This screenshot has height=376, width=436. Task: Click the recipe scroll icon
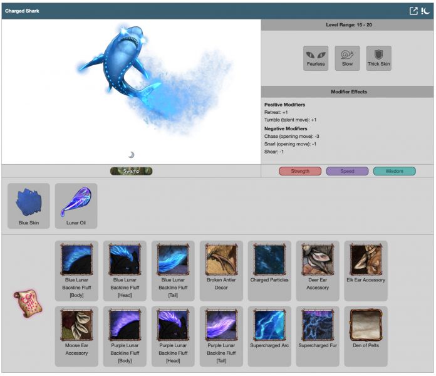[28, 303]
